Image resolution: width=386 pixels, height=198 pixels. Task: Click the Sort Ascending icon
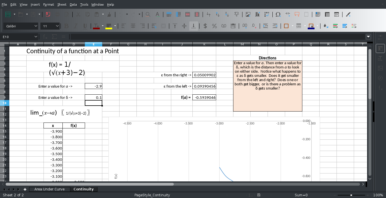tap(218, 14)
